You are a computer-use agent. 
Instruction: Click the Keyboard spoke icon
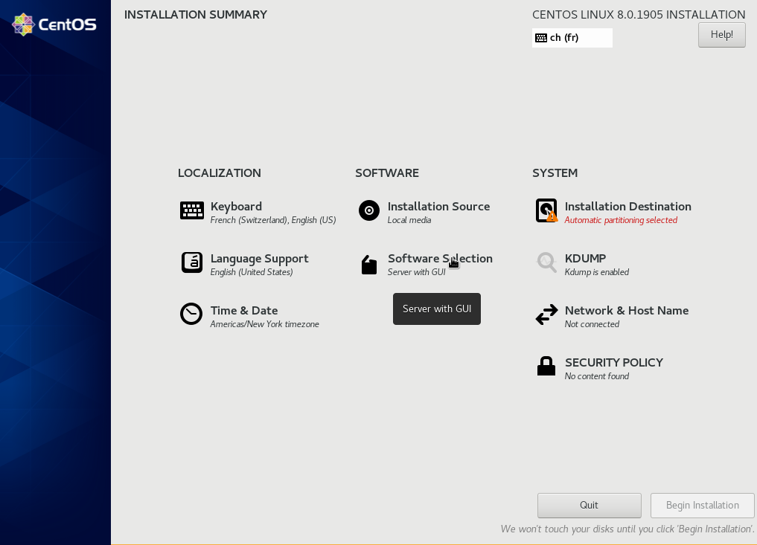(x=192, y=211)
